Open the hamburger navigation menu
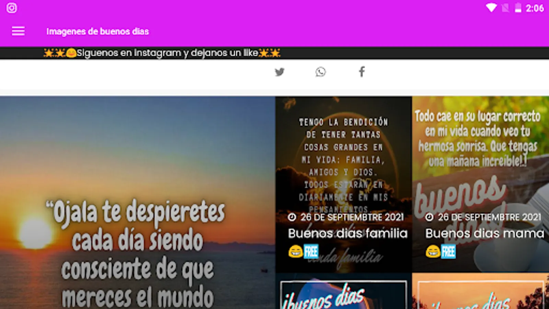This screenshot has height=309, width=549. [x=18, y=31]
